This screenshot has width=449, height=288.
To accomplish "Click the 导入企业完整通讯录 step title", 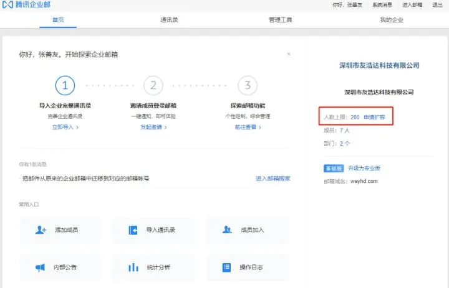I will 65,106.
